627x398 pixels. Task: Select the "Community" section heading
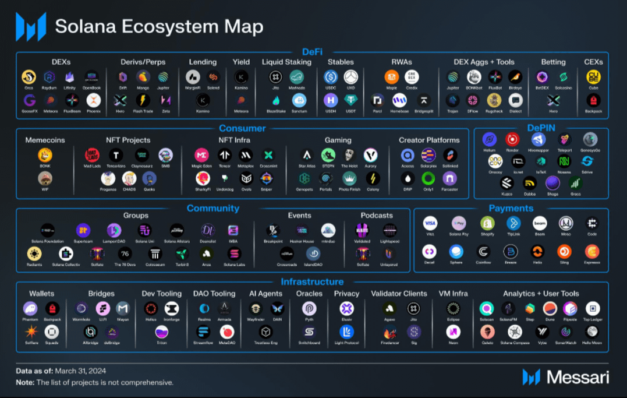213,208
